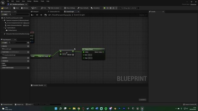Open the Help menu
The image size is (198, 111).
48,1
